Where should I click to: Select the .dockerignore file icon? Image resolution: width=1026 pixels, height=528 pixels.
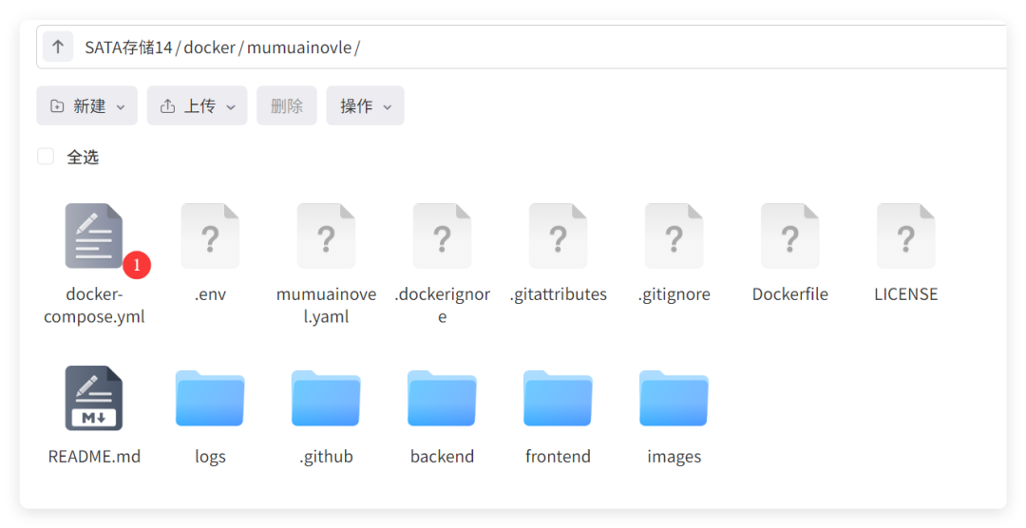point(442,236)
